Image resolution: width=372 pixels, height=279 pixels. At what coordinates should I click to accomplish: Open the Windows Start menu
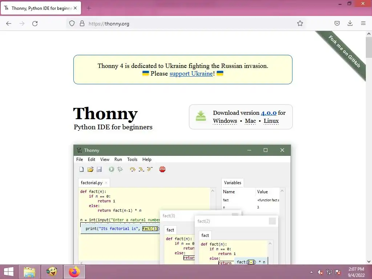[9, 272]
